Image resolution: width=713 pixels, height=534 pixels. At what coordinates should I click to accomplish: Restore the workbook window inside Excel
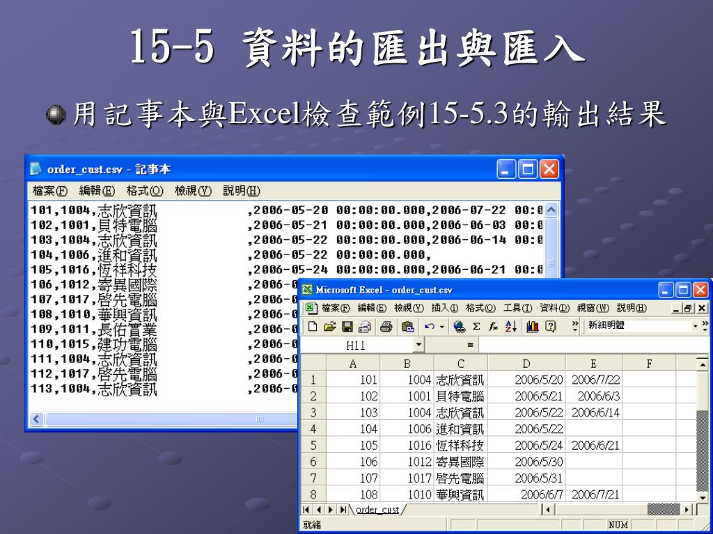click(x=689, y=308)
